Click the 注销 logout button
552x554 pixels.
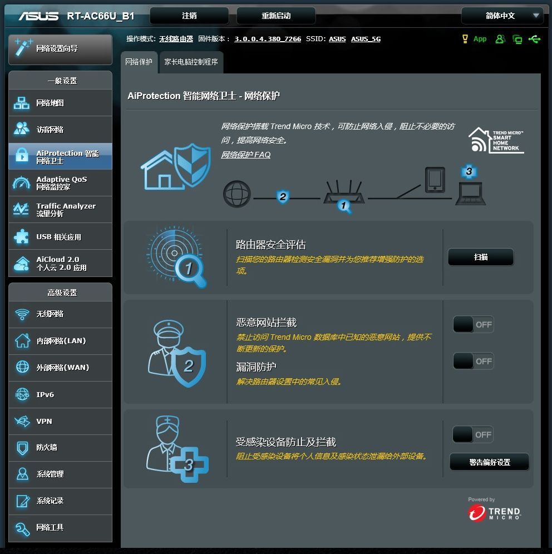coord(189,16)
